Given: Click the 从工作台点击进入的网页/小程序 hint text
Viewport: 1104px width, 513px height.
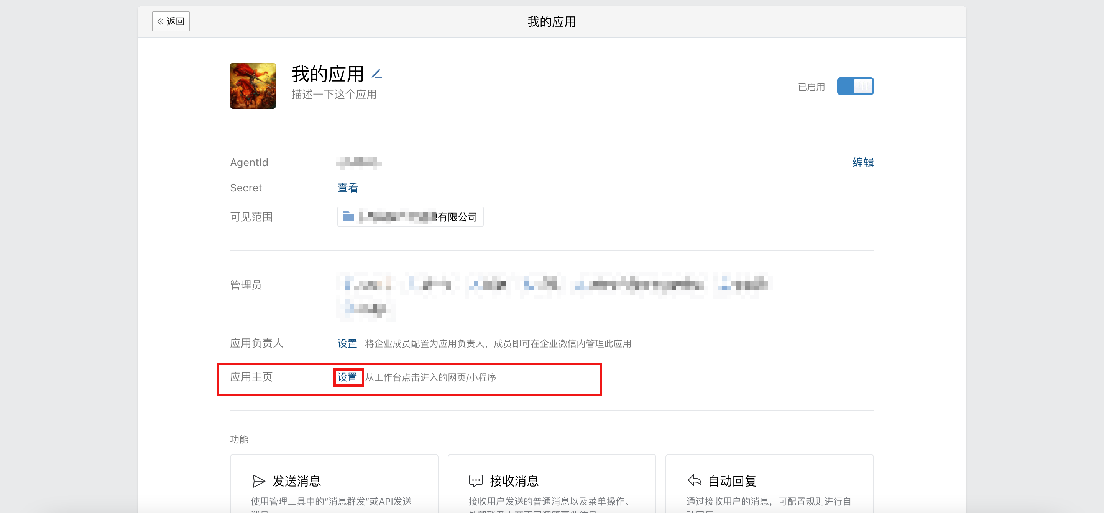Looking at the screenshot, I should [431, 377].
